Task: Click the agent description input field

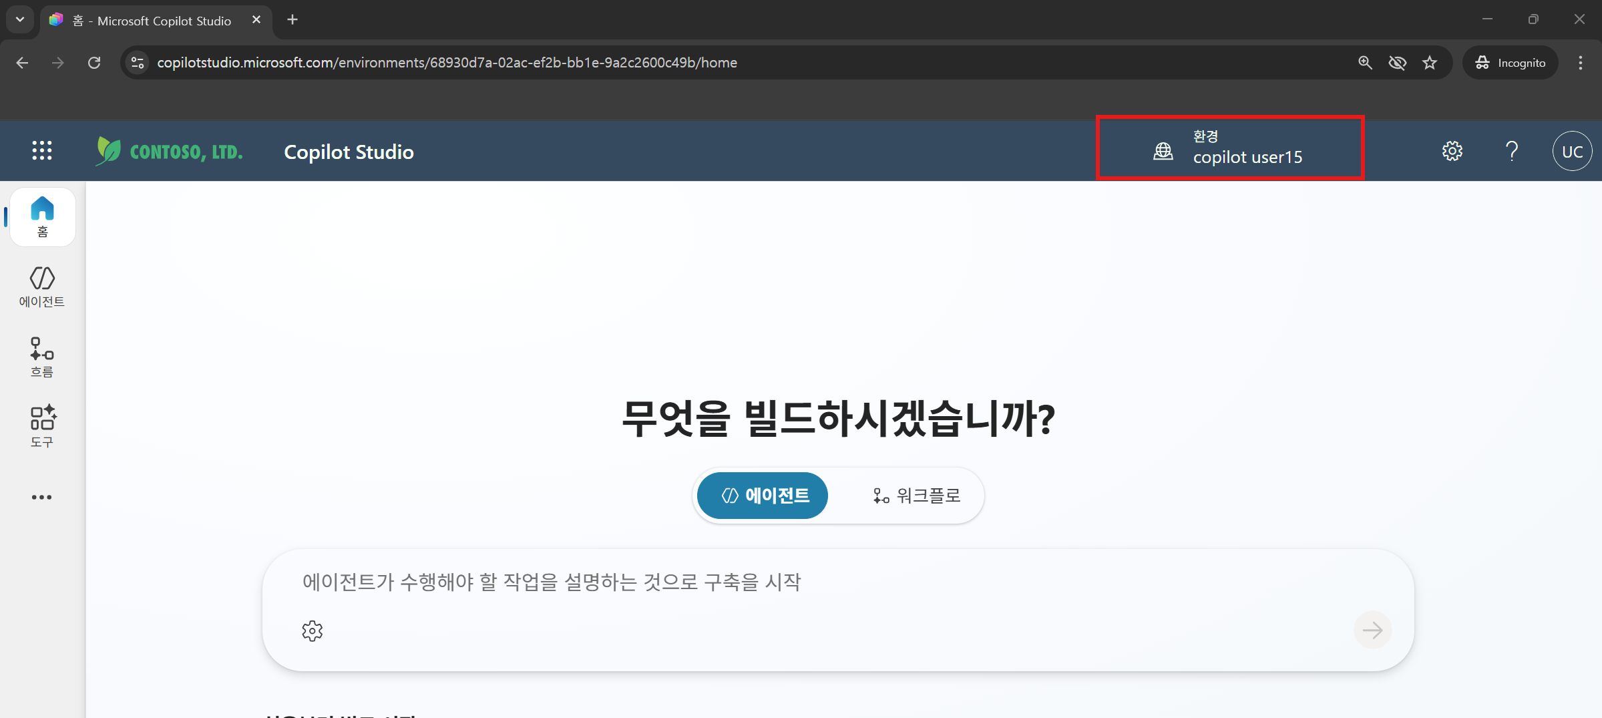Action: click(837, 582)
